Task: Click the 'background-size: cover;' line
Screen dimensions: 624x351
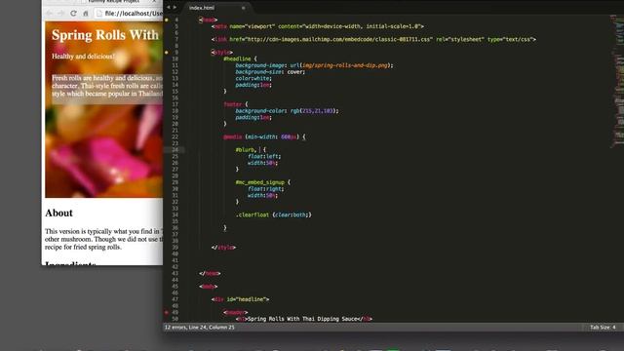Action: click(x=270, y=72)
